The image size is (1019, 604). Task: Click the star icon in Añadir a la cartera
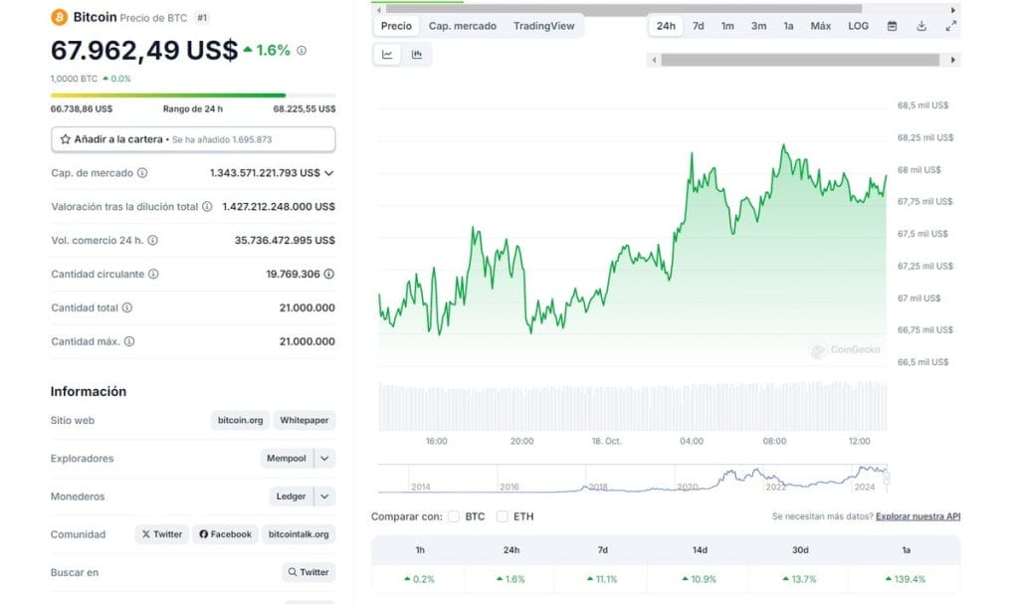coord(65,139)
